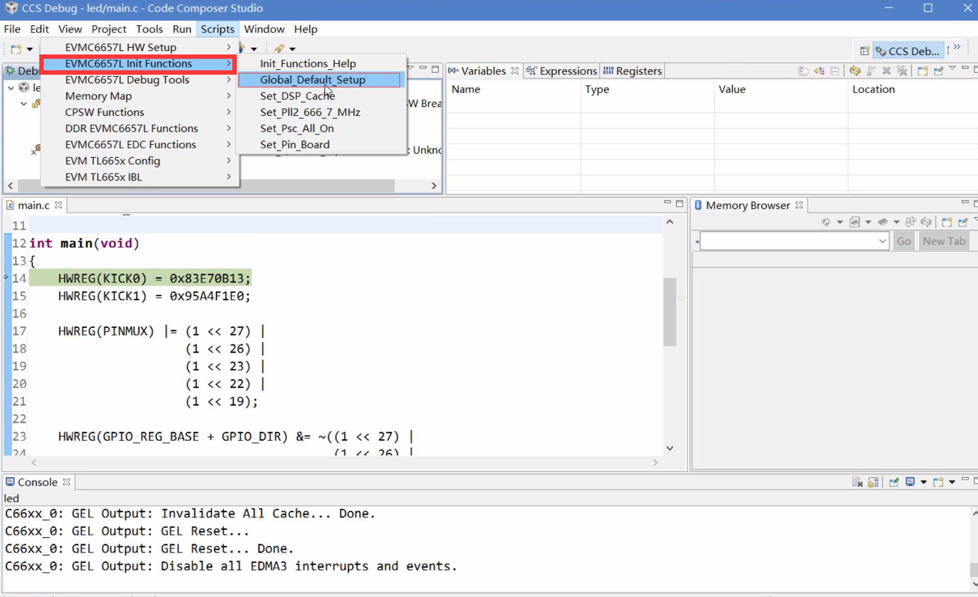Viewport: 978px width, 597px height.
Task: Expand the Memory Map submenu
Action: click(98, 96)
